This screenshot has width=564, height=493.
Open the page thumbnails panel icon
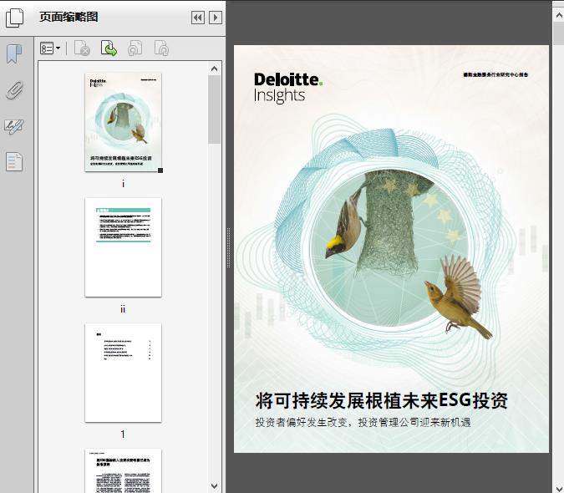tap(14, 18)
